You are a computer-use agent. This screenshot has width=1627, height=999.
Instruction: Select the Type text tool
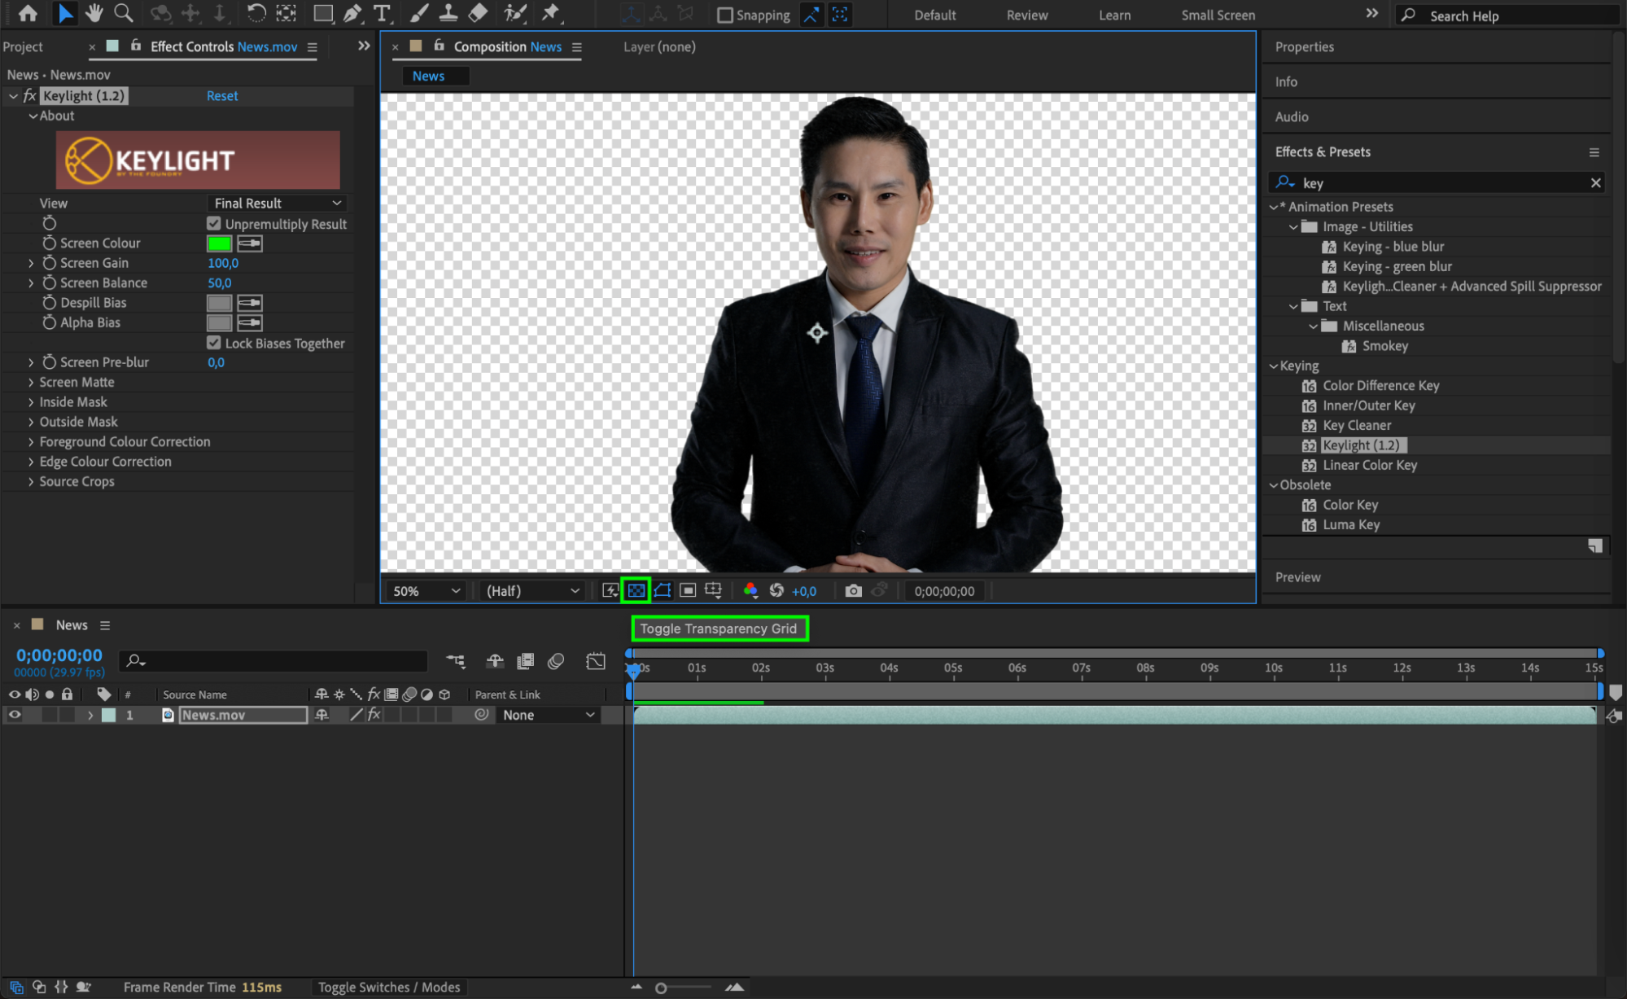(x=381, y=13)
